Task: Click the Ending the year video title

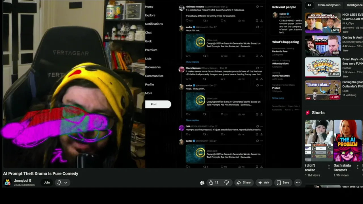Action: [353, 84]
